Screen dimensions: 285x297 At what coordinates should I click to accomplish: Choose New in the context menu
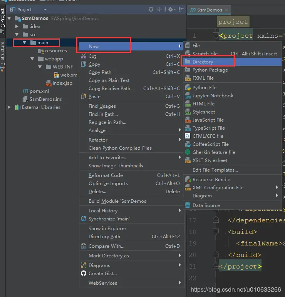click(x=131, y=46)
